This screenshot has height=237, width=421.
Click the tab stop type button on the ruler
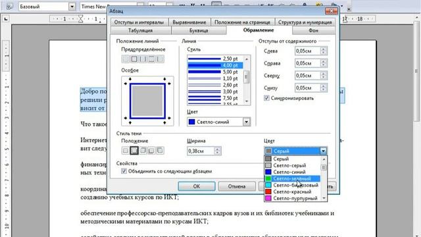coord(6,19)
